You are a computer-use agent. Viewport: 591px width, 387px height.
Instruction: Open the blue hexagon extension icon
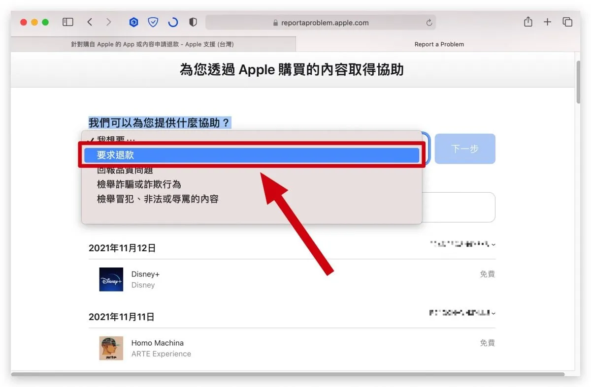pos(133,22)
